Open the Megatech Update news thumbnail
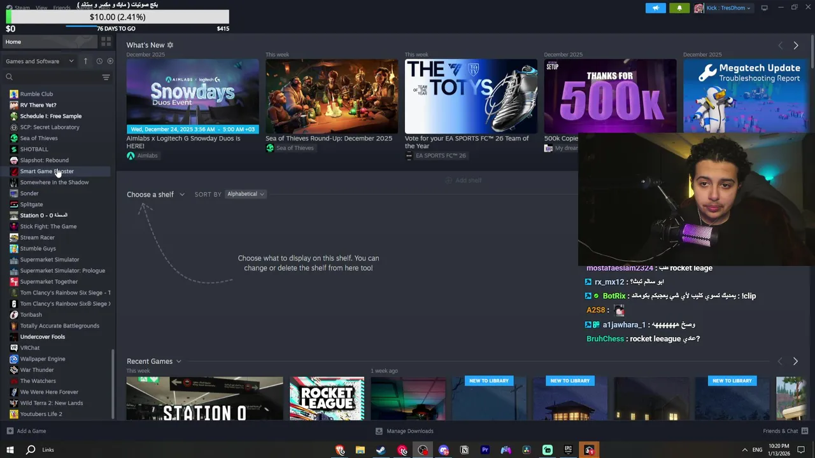The image size is (815, 458). point(746,96)
